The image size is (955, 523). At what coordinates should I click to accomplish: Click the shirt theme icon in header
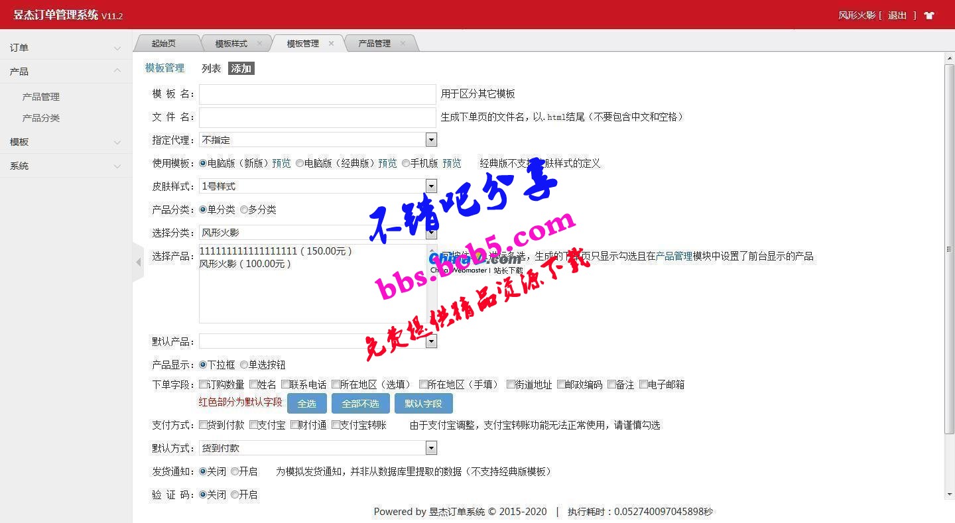point(929,15)
